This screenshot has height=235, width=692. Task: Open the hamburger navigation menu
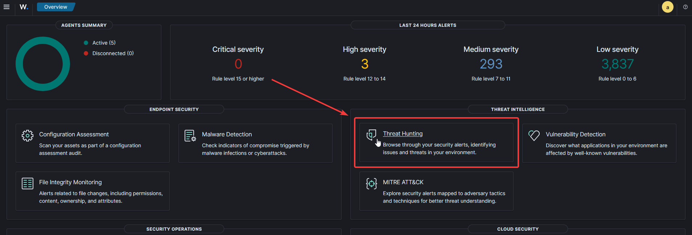tap(7, 7)
